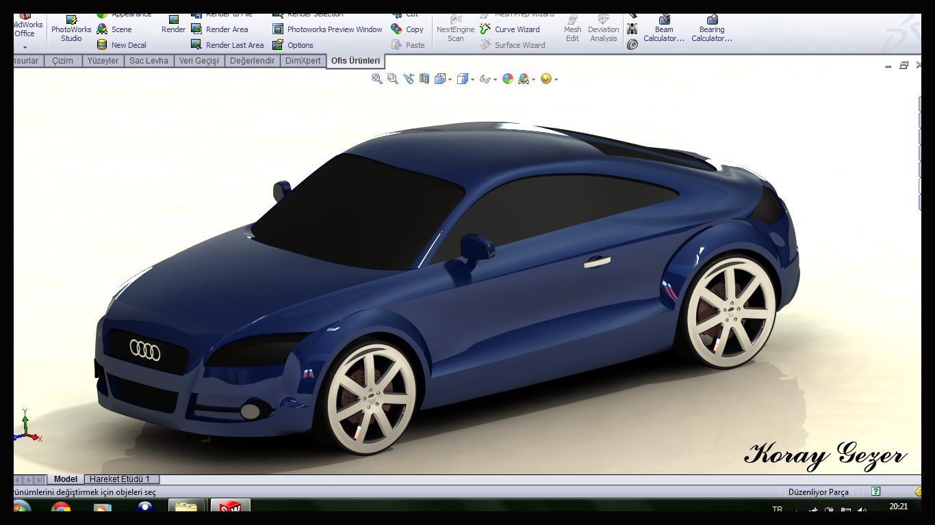
Task: Click the Paste command
Action: coord(408,45)
